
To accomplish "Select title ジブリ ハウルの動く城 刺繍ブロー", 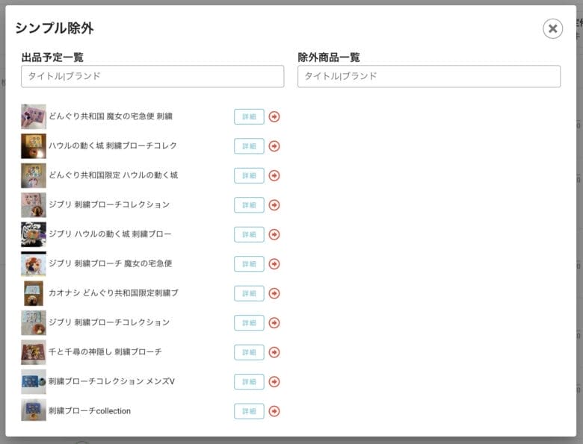I will (110, 234).
